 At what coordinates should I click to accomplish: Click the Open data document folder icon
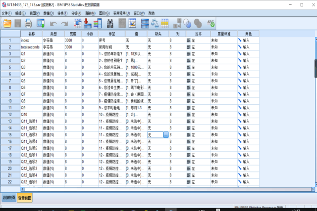[x=7, y=23]
